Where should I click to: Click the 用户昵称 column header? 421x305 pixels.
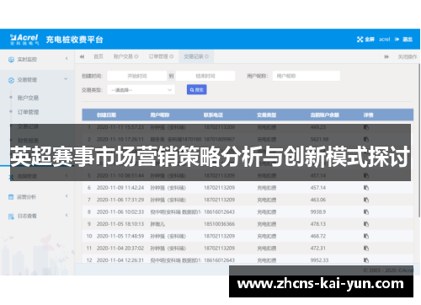(x=160, y=115)
